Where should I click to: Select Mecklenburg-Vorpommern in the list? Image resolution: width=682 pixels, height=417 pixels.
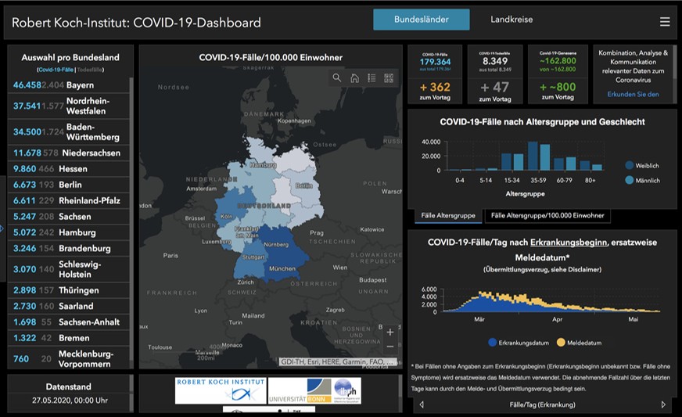pyautogui.click(x=69, y=358)
